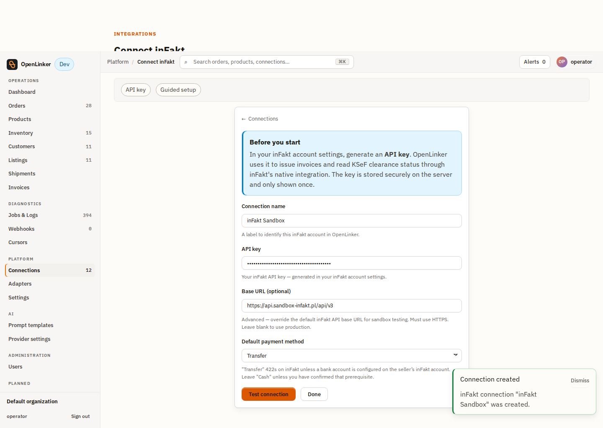Screen dimensions: 603x428
Task: Open Products in the sidebar
Action: pyautogui.click(x=50, y=119)
